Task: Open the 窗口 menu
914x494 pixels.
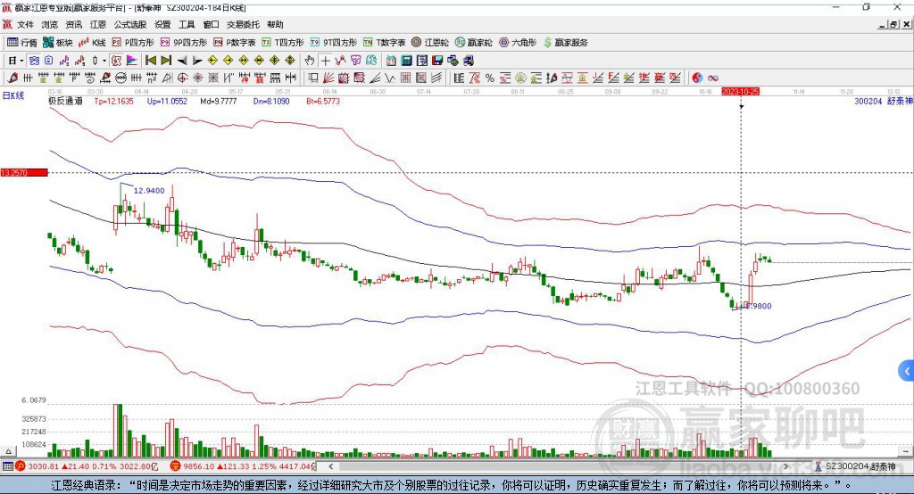Action: click(211, 24)
